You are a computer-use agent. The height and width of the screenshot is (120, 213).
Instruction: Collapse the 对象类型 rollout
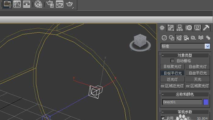point(185,55)
